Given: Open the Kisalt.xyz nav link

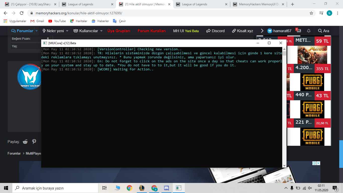Looking at the screenshot, I should (243, 31).
